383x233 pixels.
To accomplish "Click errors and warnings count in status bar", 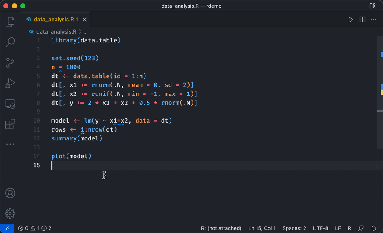I will coord(35,228).
